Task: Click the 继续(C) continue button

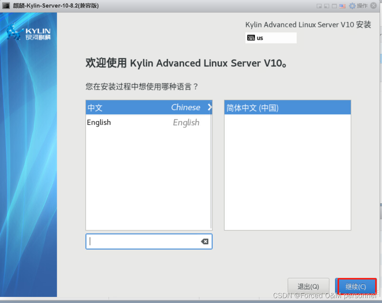Action: coord(356,286)
